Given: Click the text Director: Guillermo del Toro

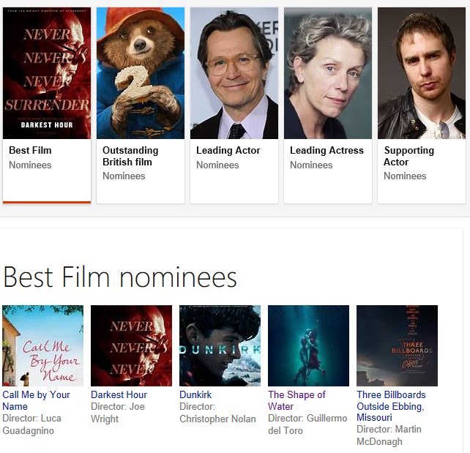Looking at the screenshot, I should pos(307,424).
